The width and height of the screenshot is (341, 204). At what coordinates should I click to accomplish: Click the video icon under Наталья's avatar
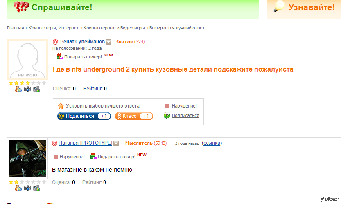coord(36,188)
